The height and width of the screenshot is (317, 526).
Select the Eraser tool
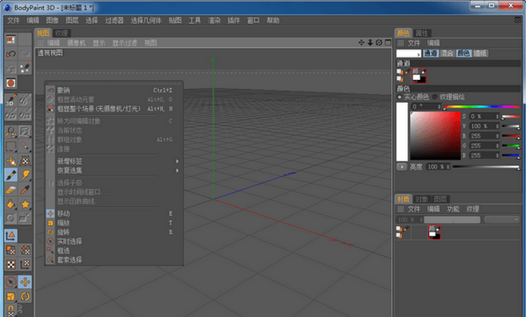pyautogui.click(x=10, y=189)
